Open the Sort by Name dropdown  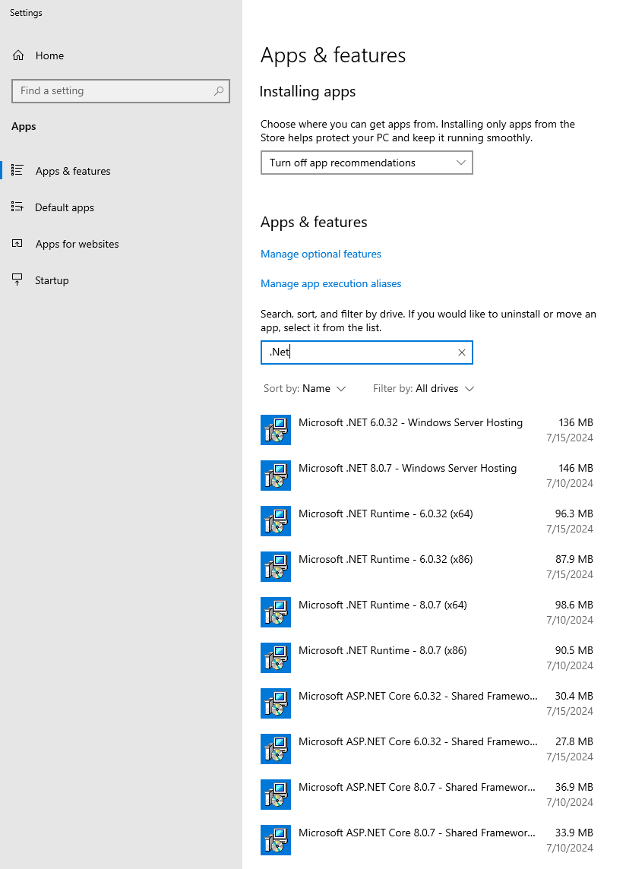click(305, 388)
